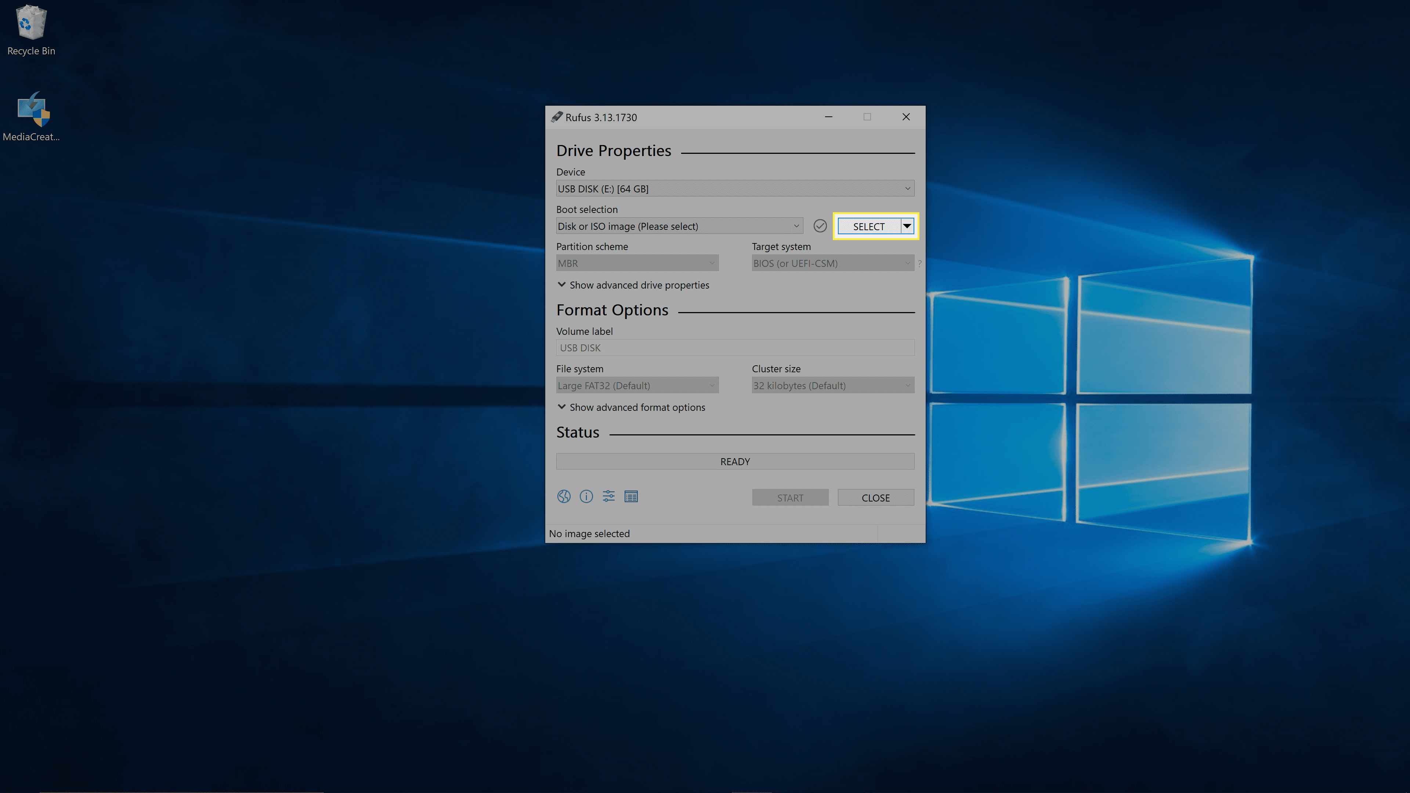Viewport: 1410px width, 793px height.
Task: Click the "Partition scheme" label
Action: (592, 247)
